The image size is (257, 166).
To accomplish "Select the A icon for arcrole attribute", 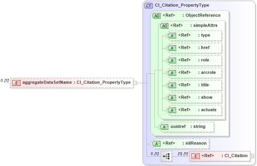I will point(172,73).
